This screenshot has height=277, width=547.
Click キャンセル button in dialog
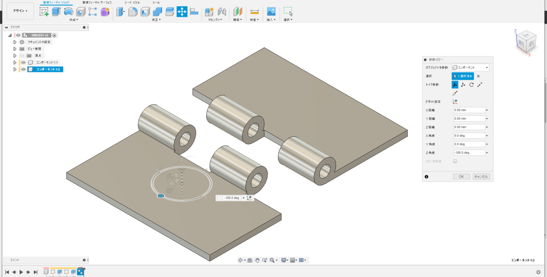[481, 176]
